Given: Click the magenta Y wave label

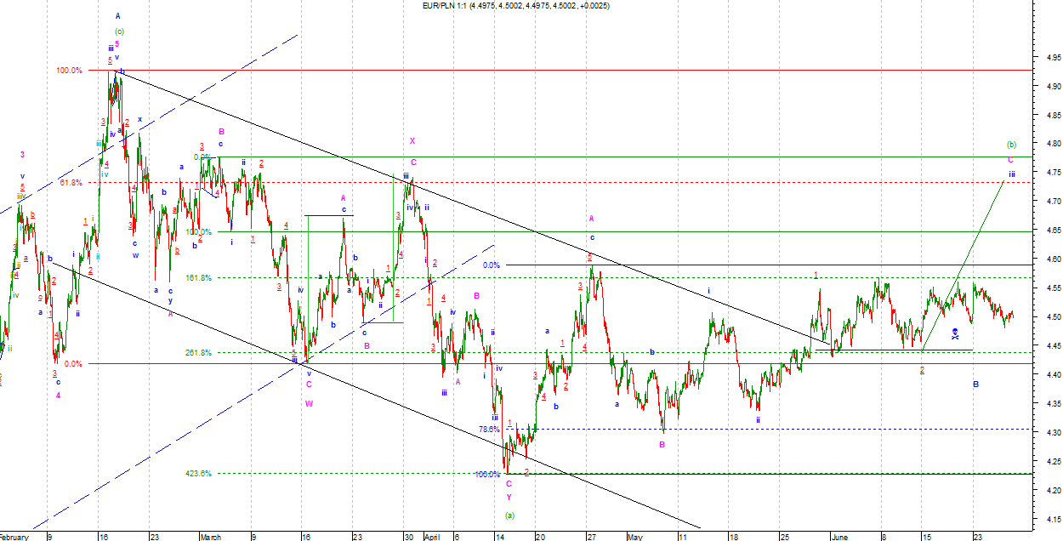Looking at the screenshot, I should click(x=509, y=497).
